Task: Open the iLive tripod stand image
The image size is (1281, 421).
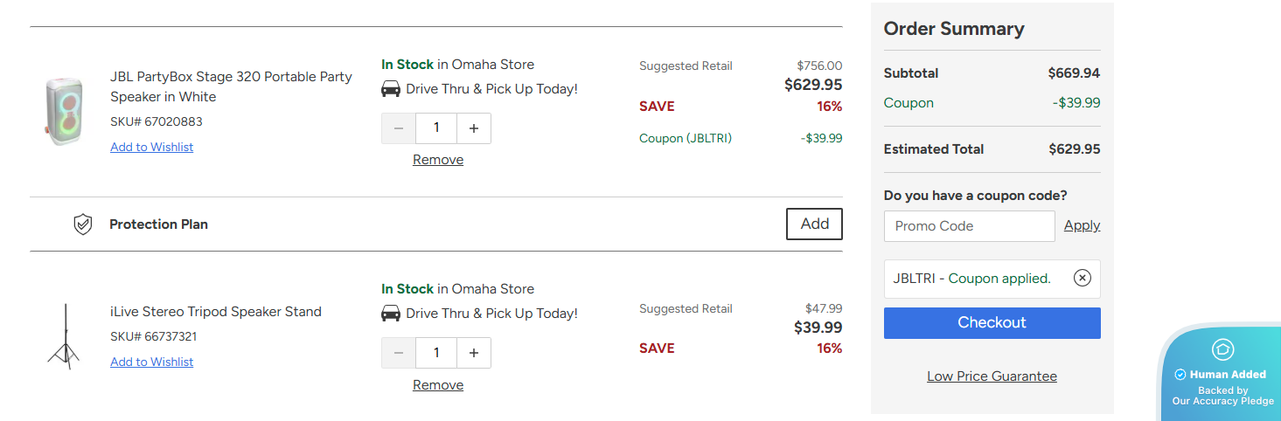Action: [64, 336]
